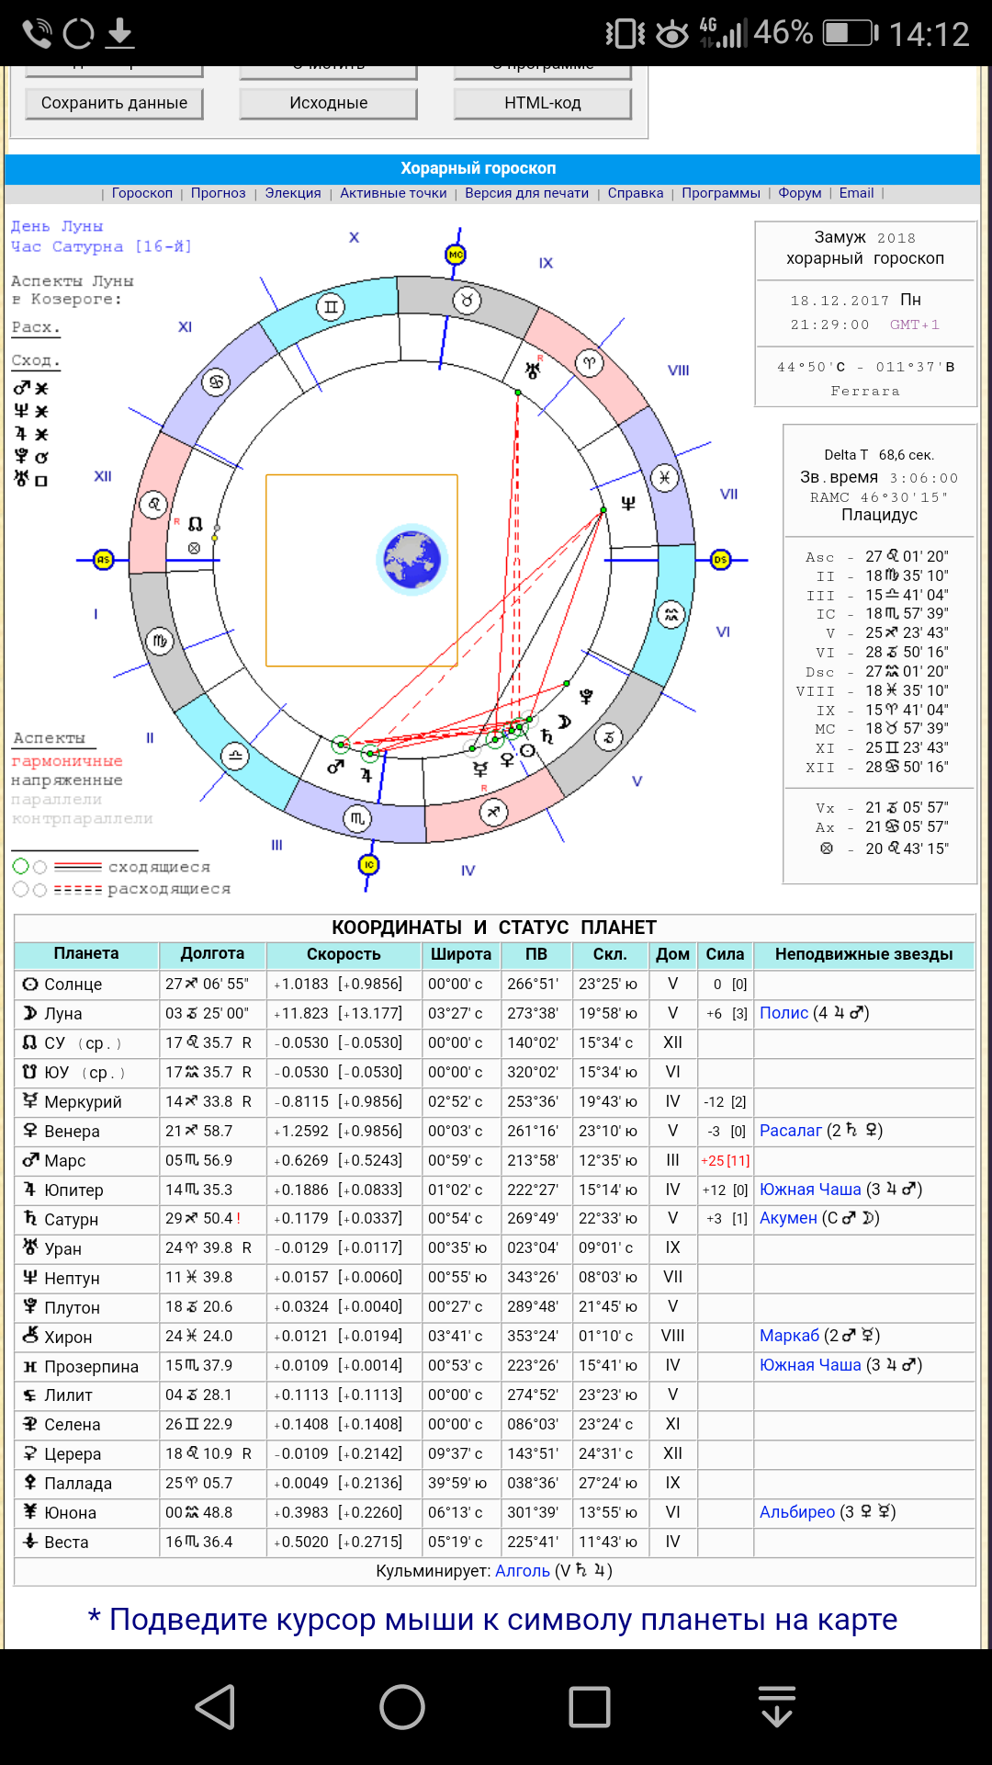Viewport: 992px width, 1765px height.
Task: Tap the Sagittarius sign icon on the wheel
Action: 493,812
